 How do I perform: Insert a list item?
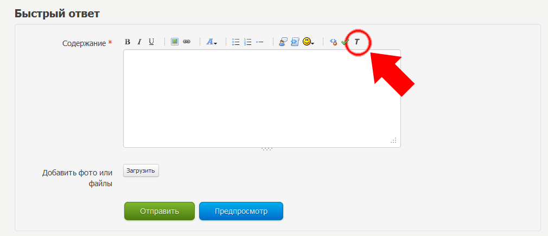pyautogui.click(x=260, y=42)
